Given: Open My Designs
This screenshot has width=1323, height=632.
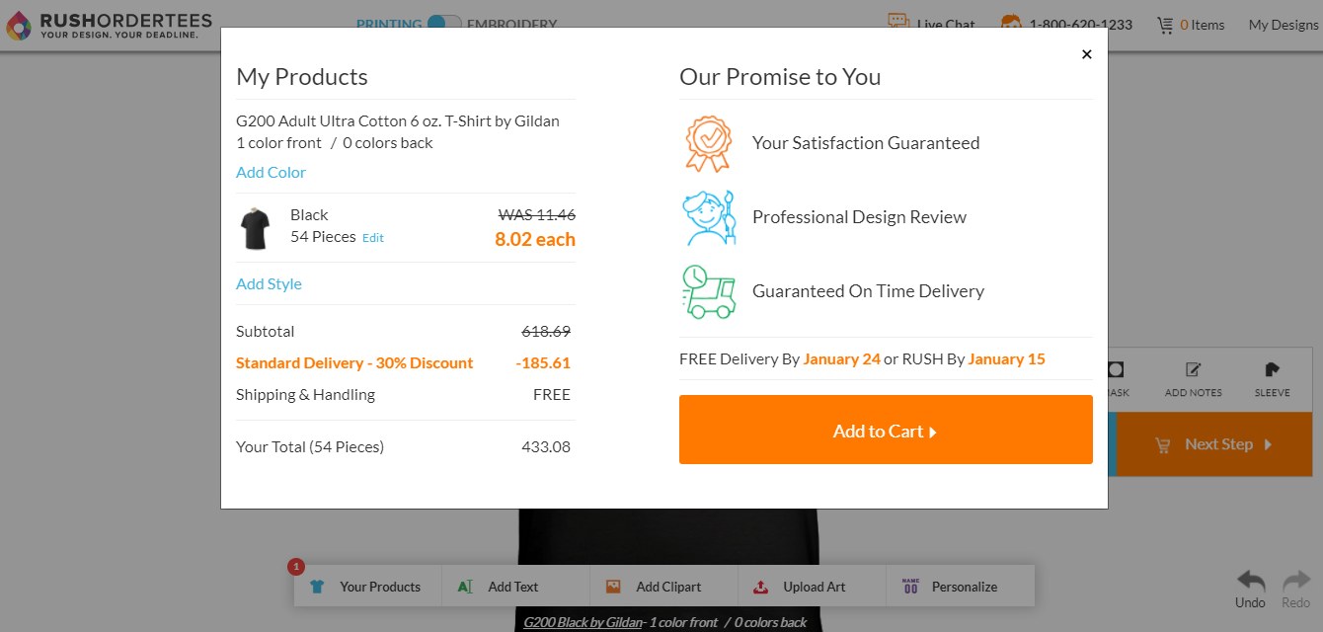Looking at the screenshot, I should click(1283, 25).
